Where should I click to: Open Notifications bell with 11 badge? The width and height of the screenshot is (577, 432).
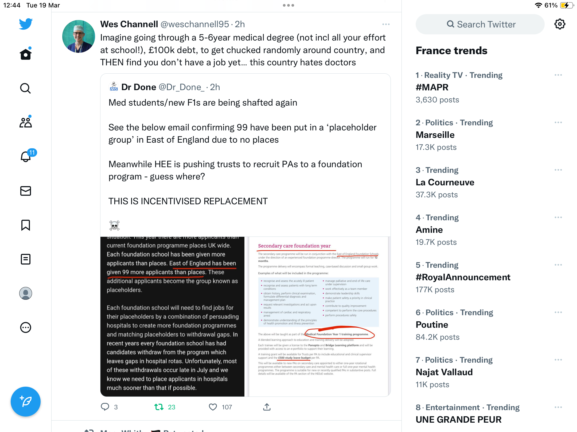pos(27,156)
